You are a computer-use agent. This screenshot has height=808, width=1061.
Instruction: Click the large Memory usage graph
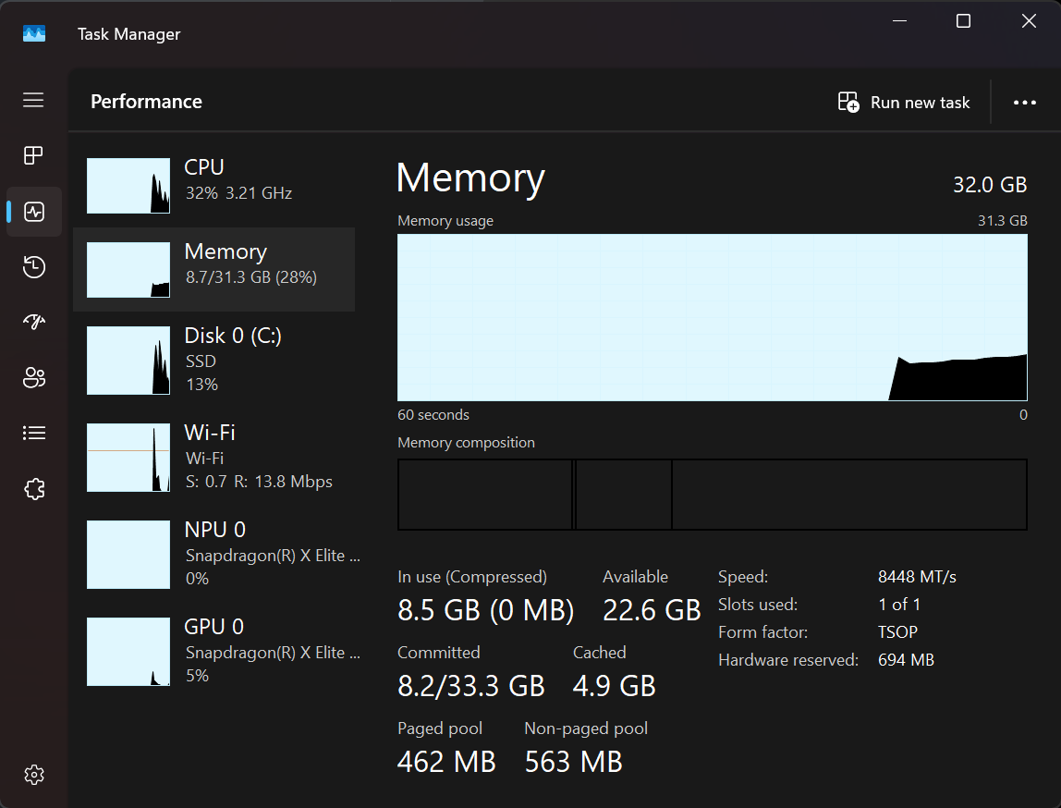pyautogui.click(x=713, y=317)
